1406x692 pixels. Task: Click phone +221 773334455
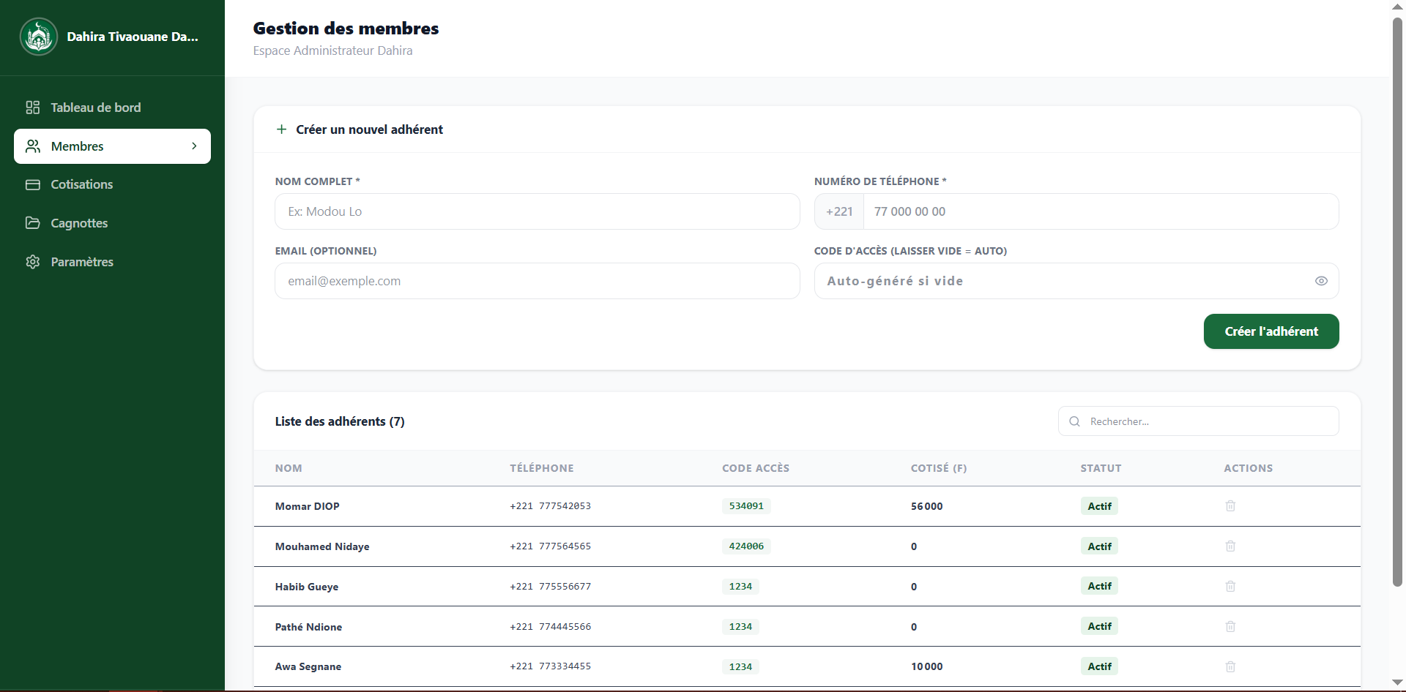pyautogui.click(x=551, y=666)
